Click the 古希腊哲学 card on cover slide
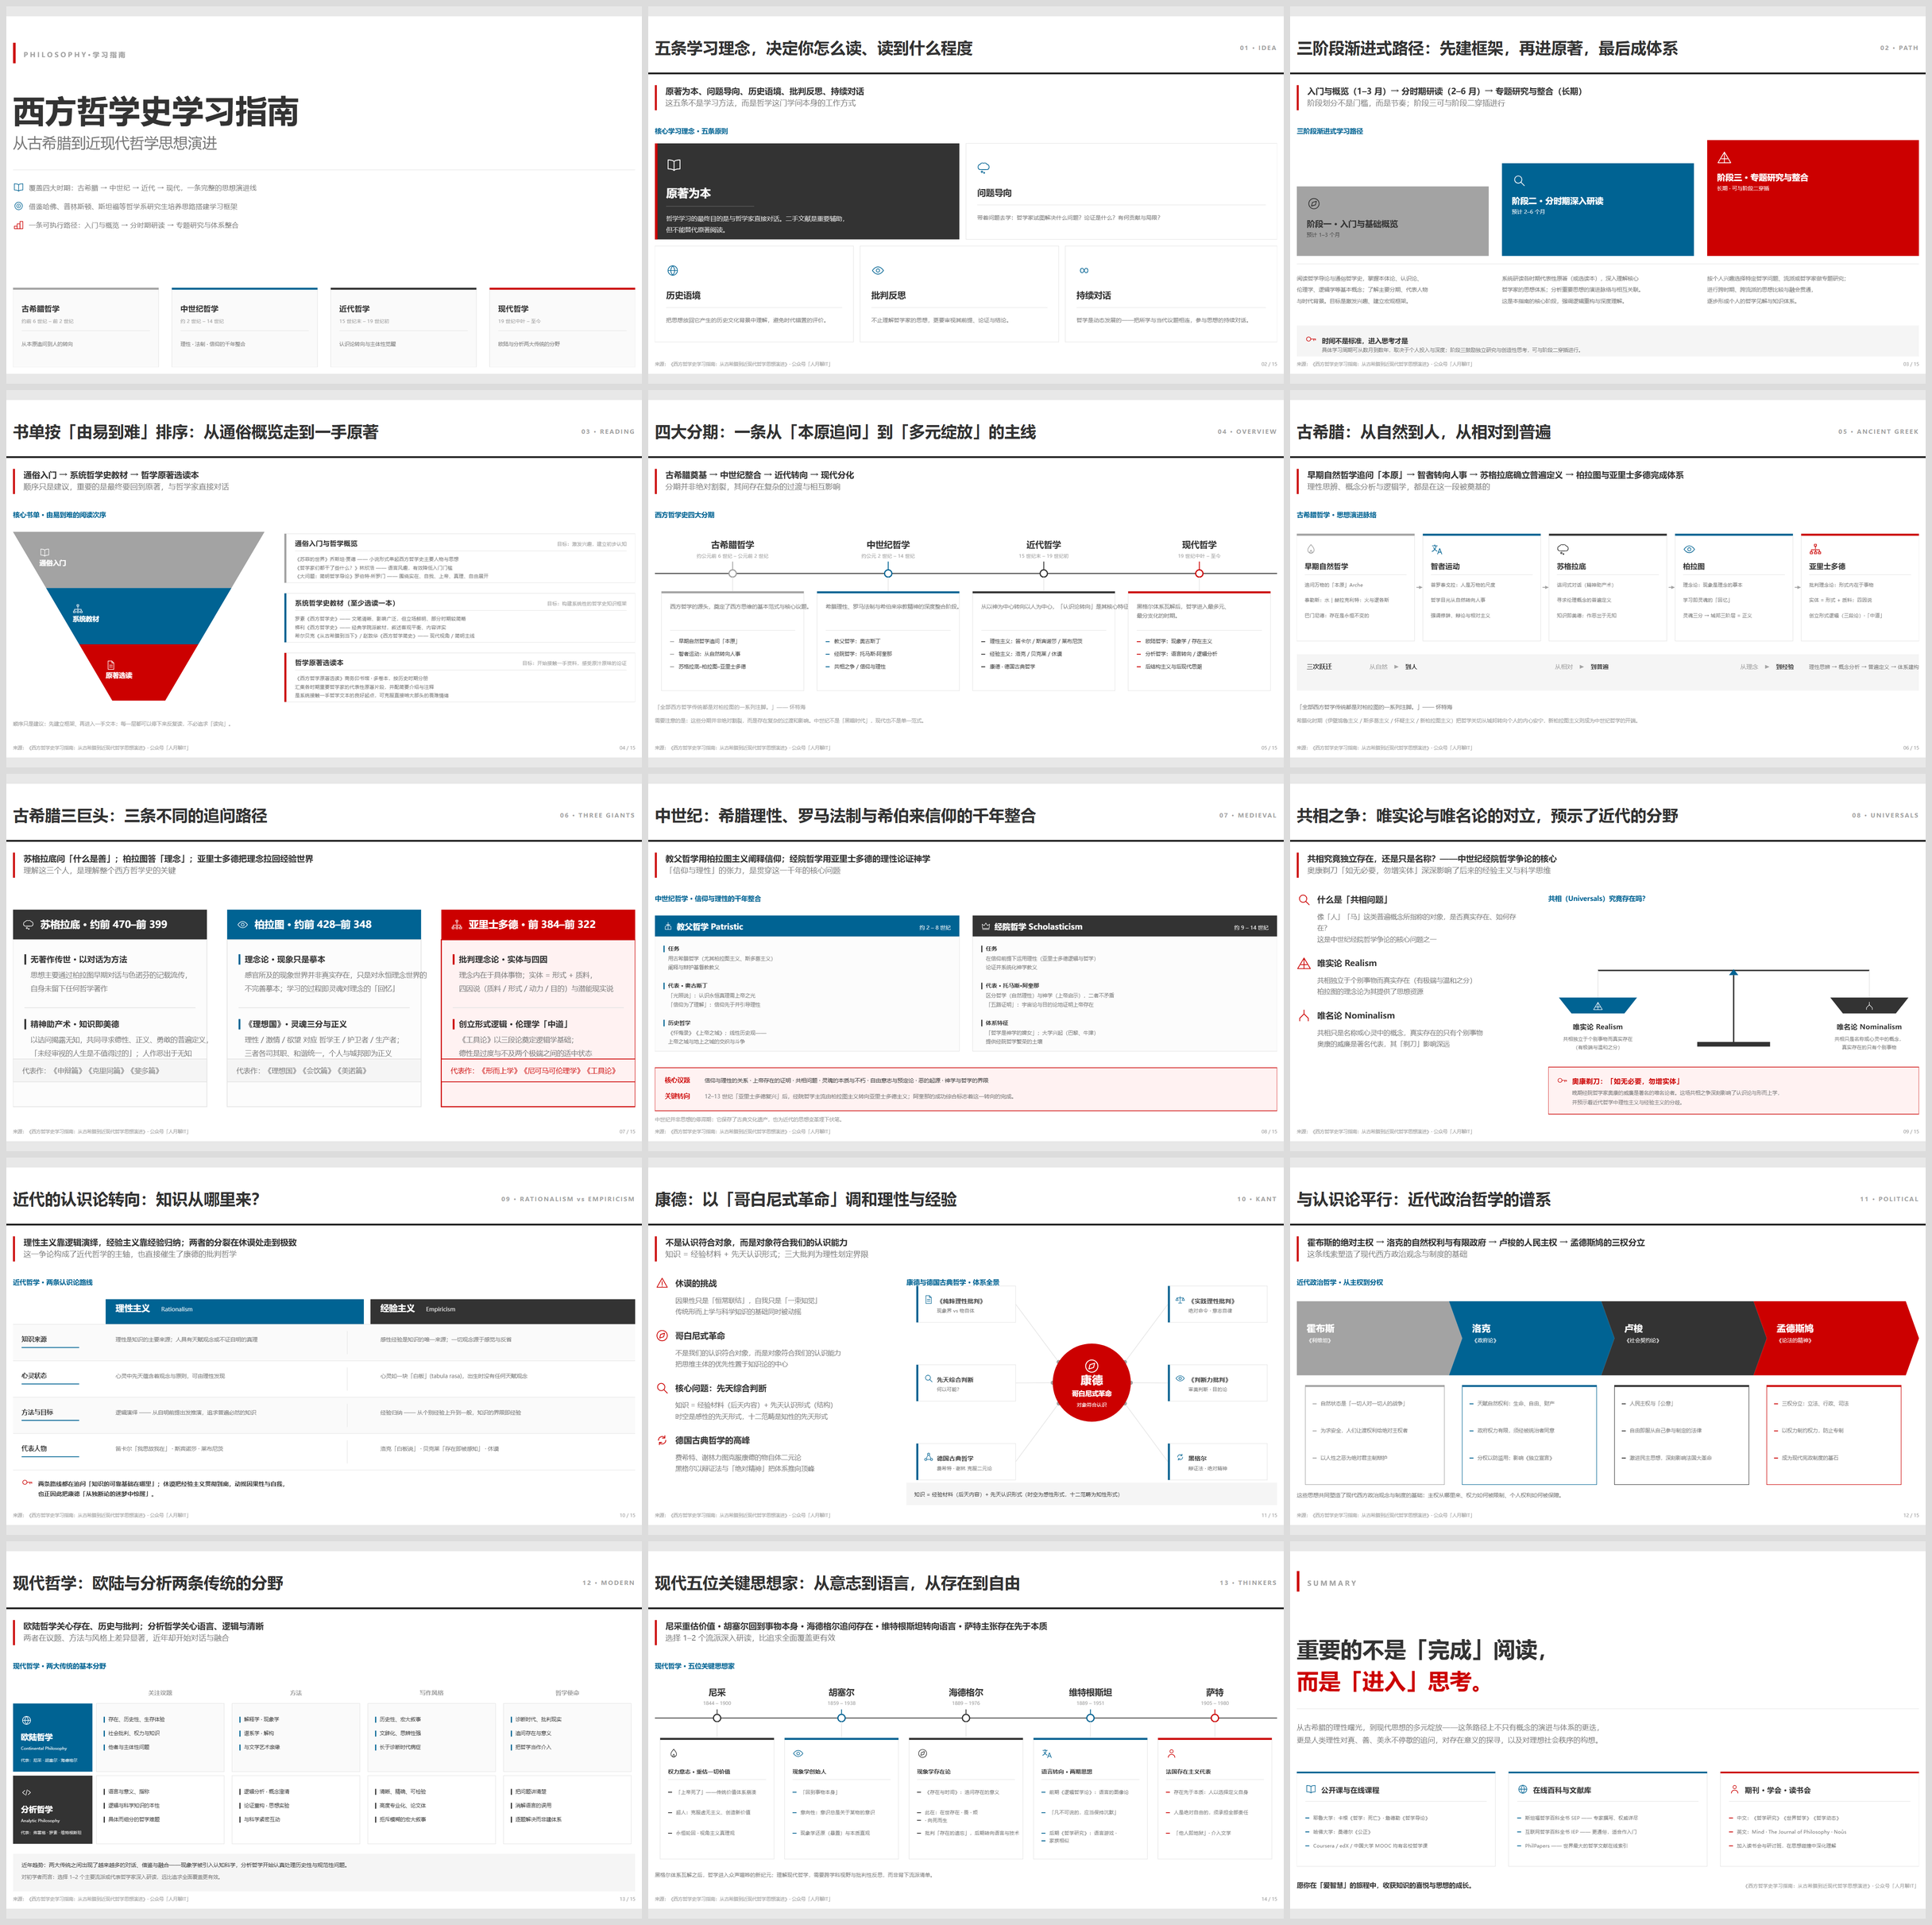Screen dimensions: 1932x1925 tap(86, 327)
